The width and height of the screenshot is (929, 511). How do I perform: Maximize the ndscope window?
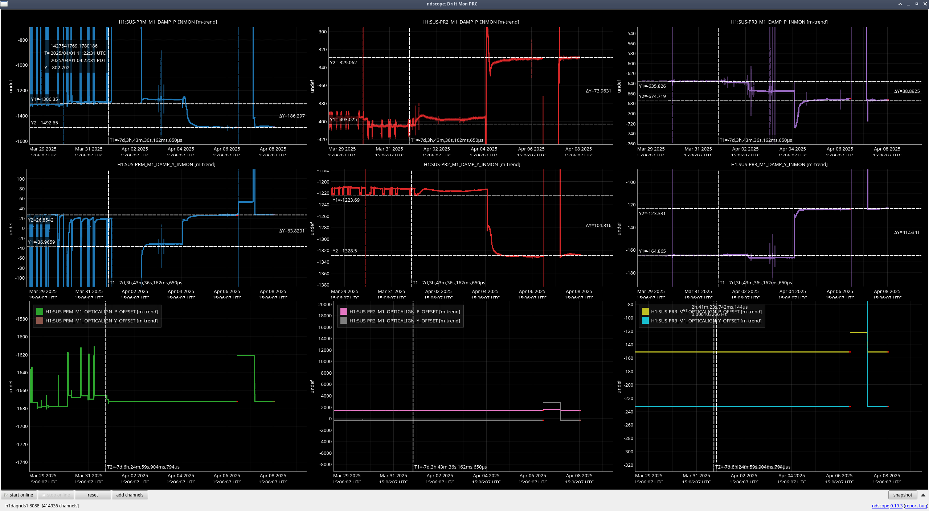917,4
